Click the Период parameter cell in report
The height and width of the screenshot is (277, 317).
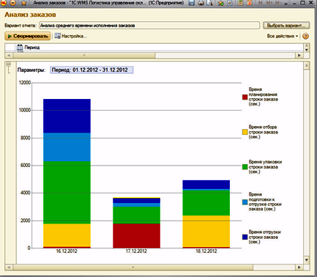pyautogui.click(x=92, y=70)
